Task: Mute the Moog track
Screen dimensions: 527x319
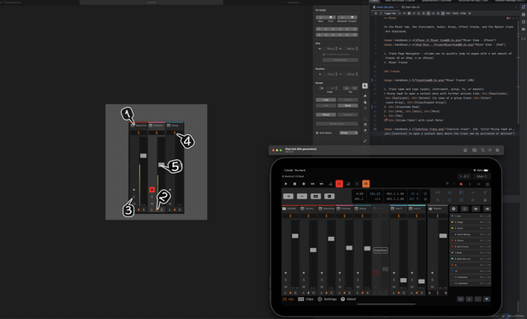Action: pyautogui.click(x=358, y=287)
